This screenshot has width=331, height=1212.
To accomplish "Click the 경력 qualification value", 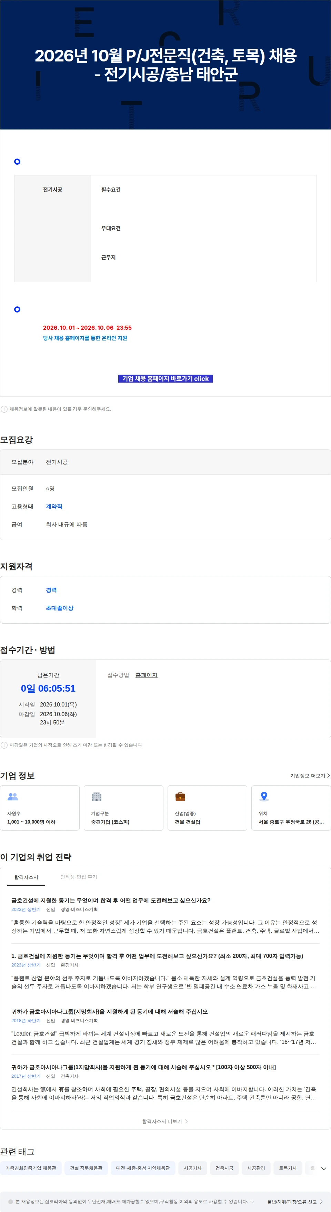I will (x=51, y=590).
